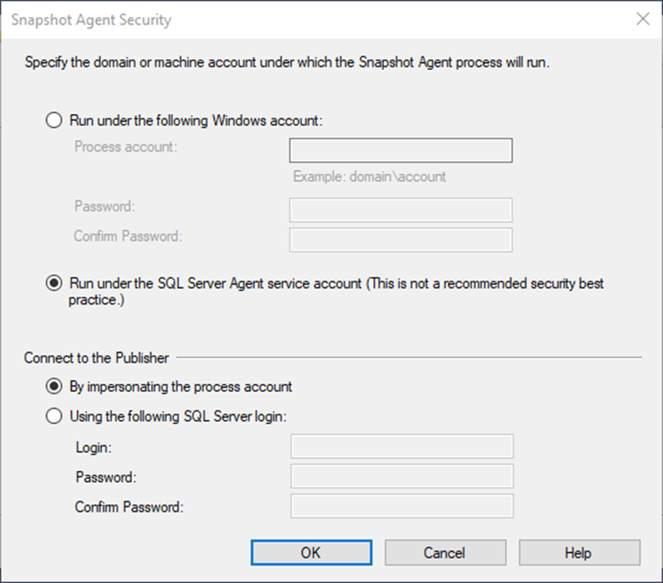Click the Example: domain\account hint text
The image size is (663, 583).
tap(370, 177)
